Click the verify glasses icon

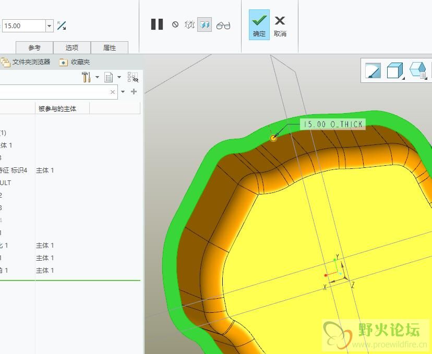(x=223, y=26)
